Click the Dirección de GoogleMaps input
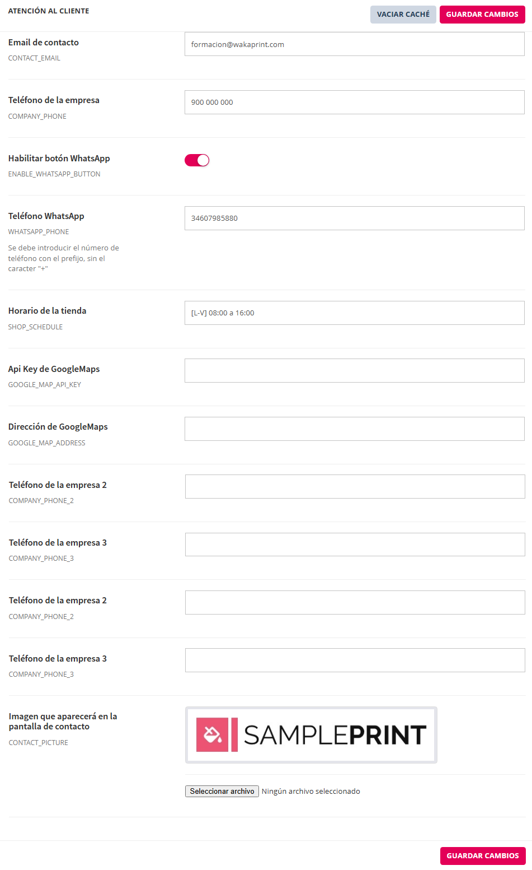Image resolution: width=532 pixels, height=870 pixels. pyautogui.click(x=354, y=429)
